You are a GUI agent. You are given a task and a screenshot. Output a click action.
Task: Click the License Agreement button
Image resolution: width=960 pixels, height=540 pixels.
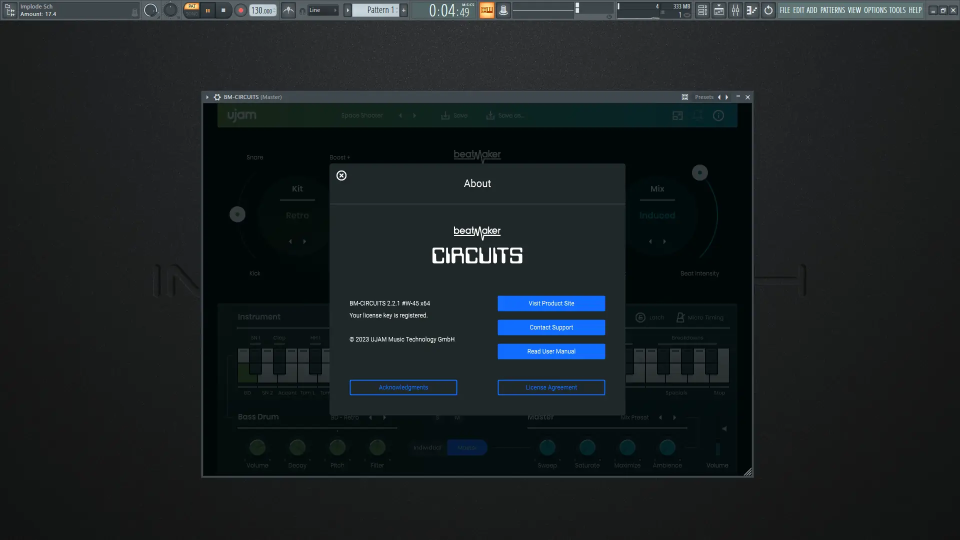click(551, 387)
